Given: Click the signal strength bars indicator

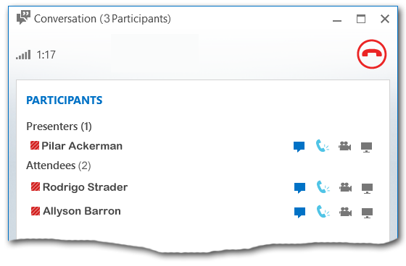Looking at the screenshot, I should coord(23,54).
